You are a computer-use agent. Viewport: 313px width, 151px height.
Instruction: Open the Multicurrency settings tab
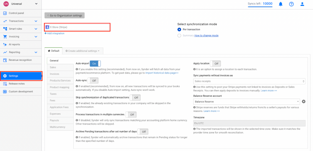coord(57,127)
